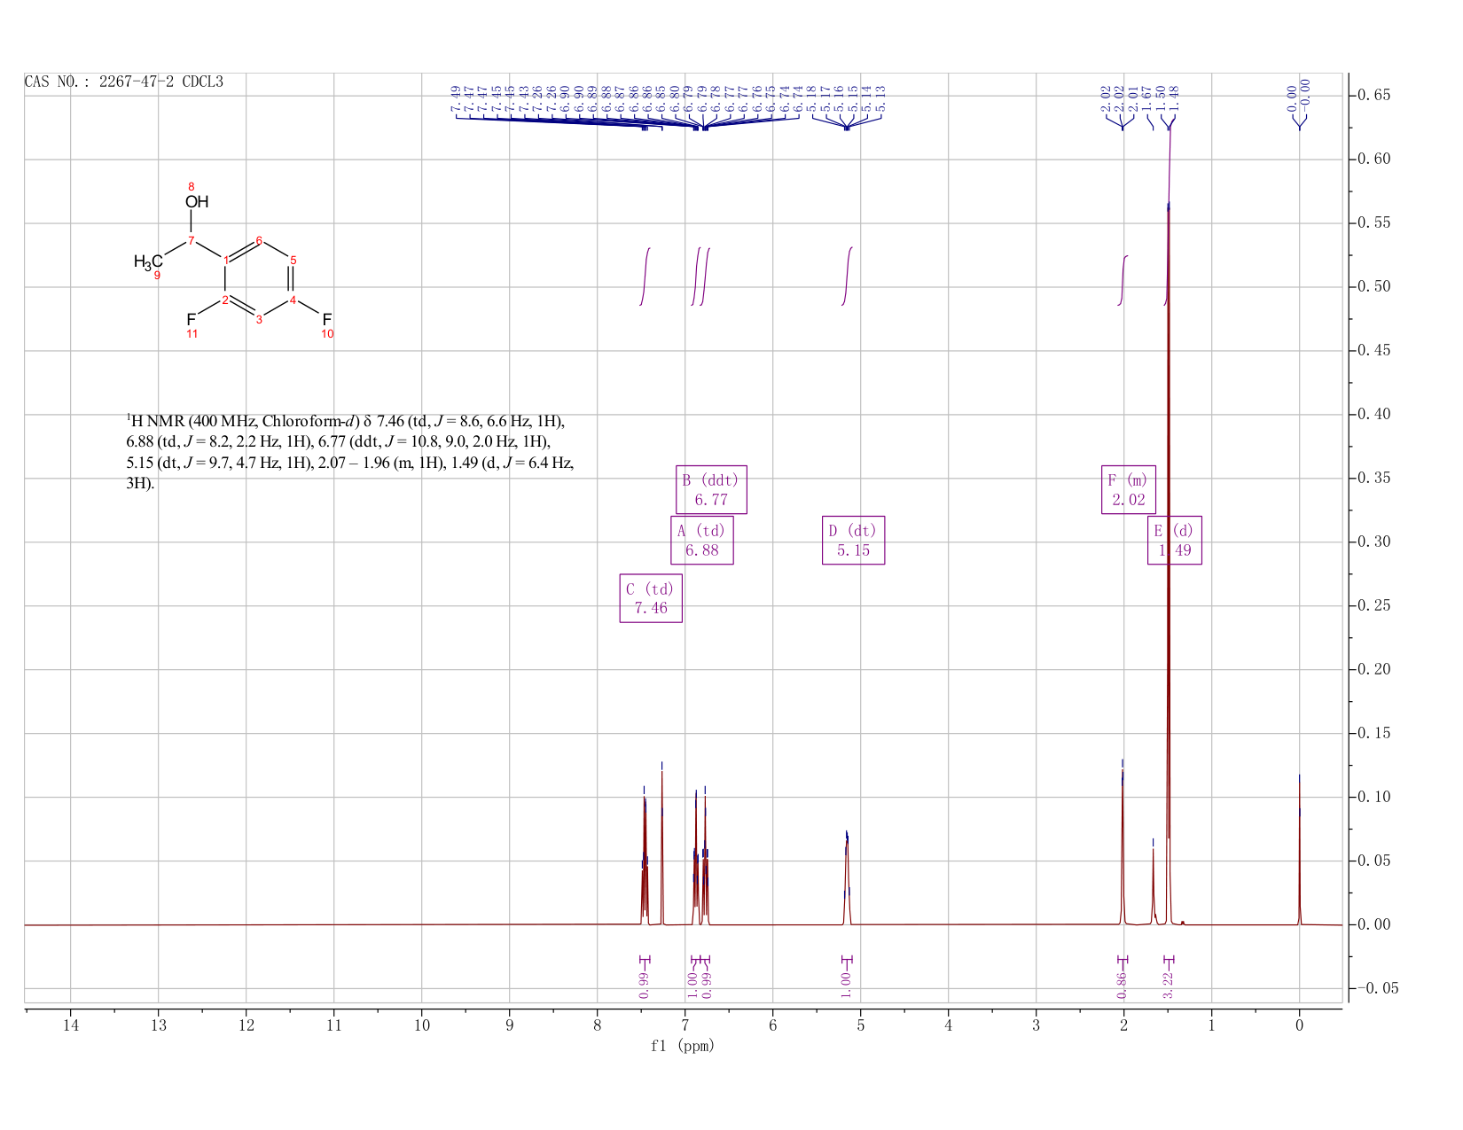Click the integral value 0.86 label
The height and width of the screenshot is (1130, 1463).
click(1122, 985)
